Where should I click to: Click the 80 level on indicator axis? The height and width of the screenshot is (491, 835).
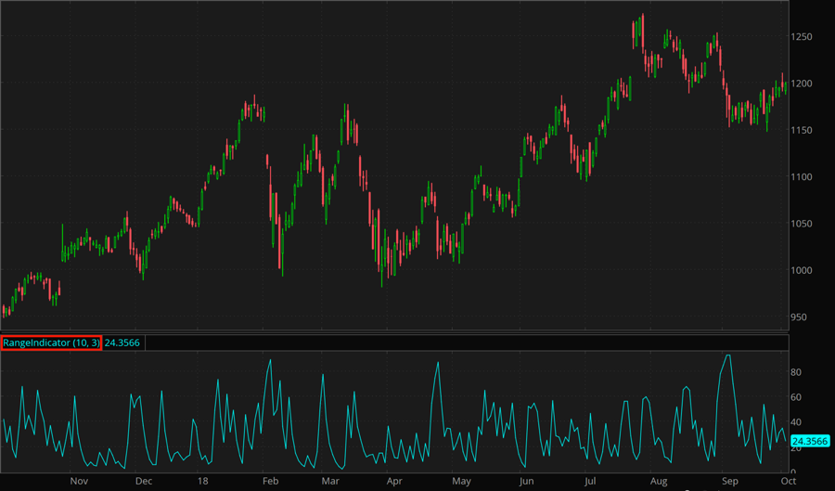tap(797, 372)
